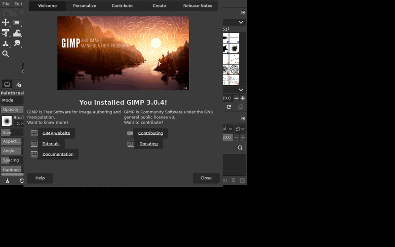Open the Tutorials link
395x247 pixels.
tap(51, 144)
